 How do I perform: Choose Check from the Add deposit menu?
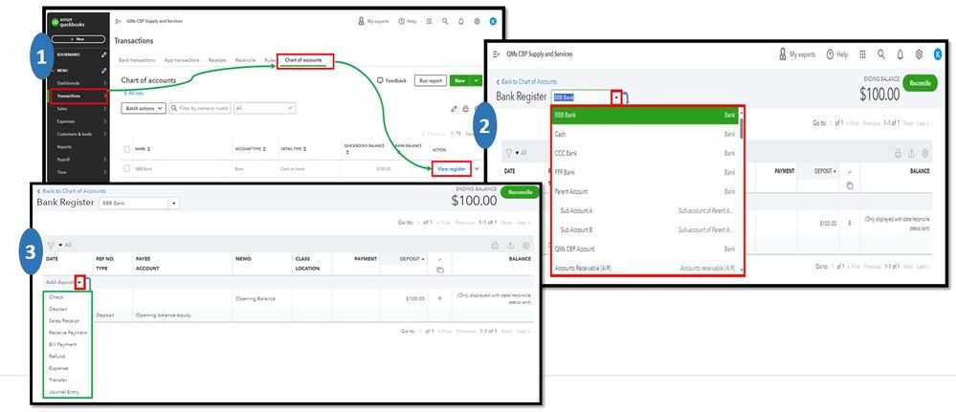coord(56,297)
